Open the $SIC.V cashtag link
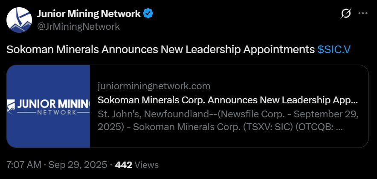This screenshot has width=377, height=179. [334, 49]
